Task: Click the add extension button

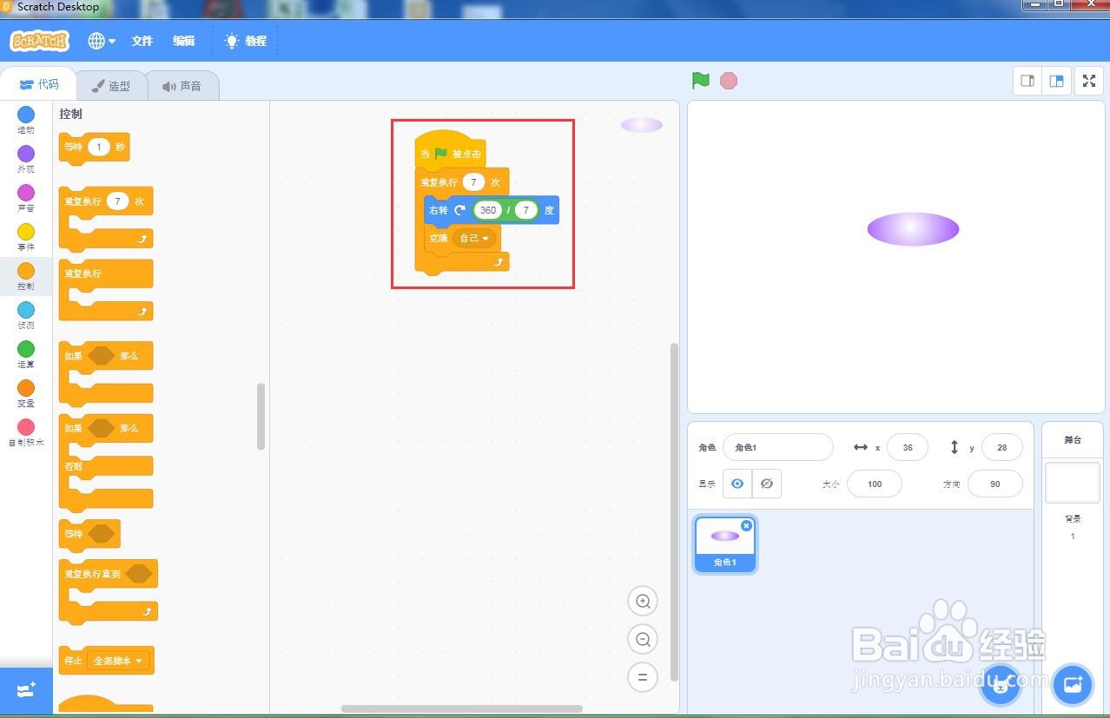Action: [26, 690]
